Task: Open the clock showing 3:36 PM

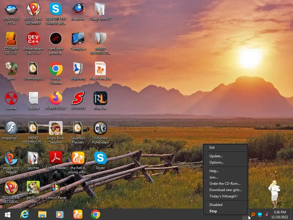Action: coord(280,215)
